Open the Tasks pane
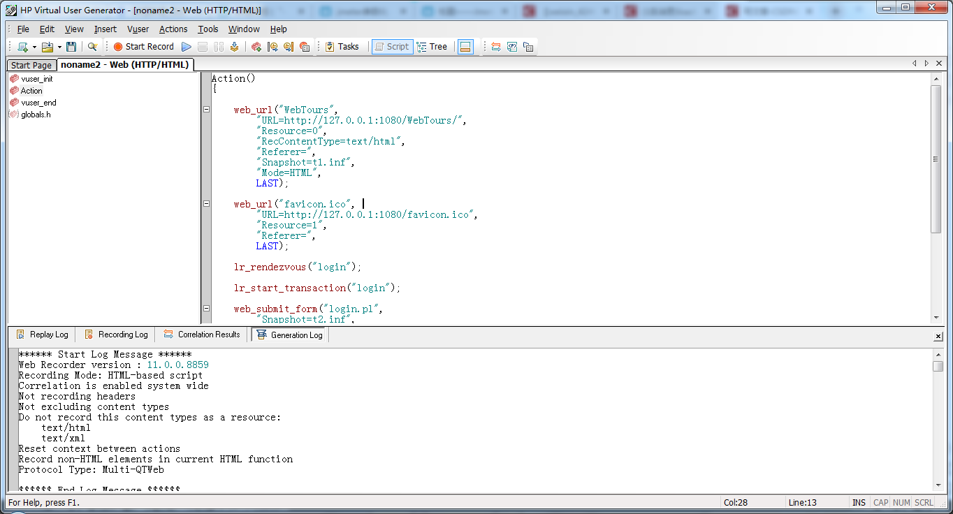Screen dimensions: 953x514 [343, 46]
